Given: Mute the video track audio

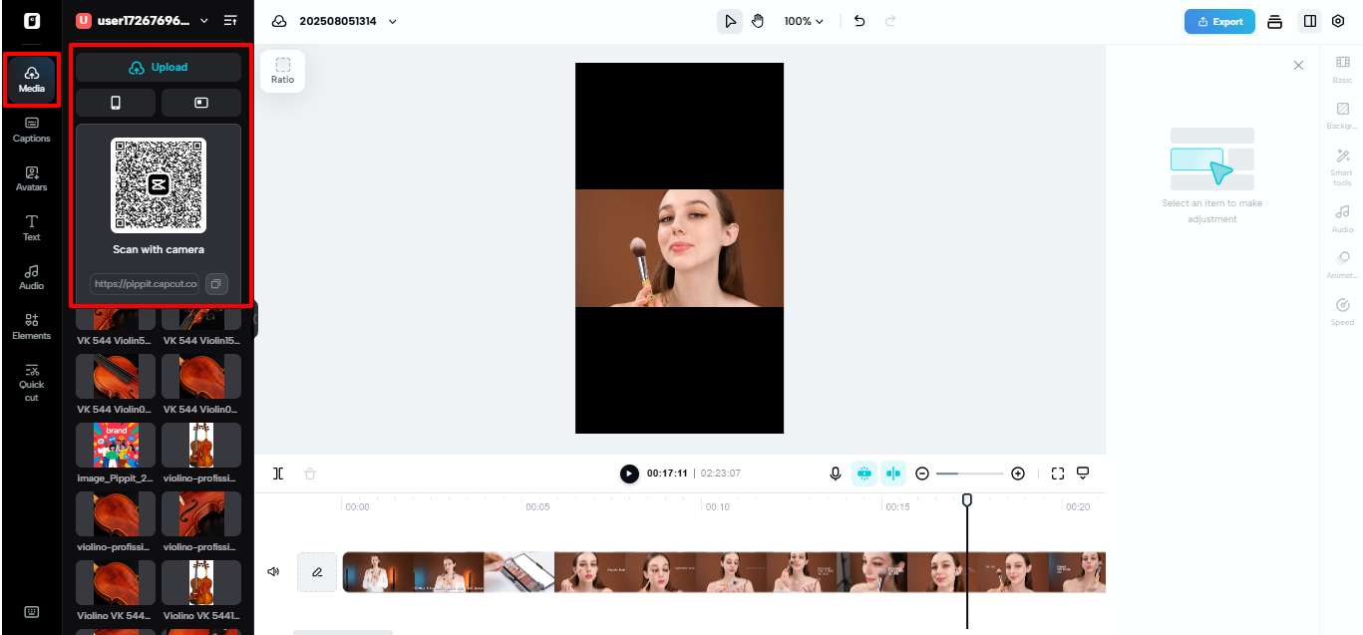Looking at the screenshot, I should point(273,571).
